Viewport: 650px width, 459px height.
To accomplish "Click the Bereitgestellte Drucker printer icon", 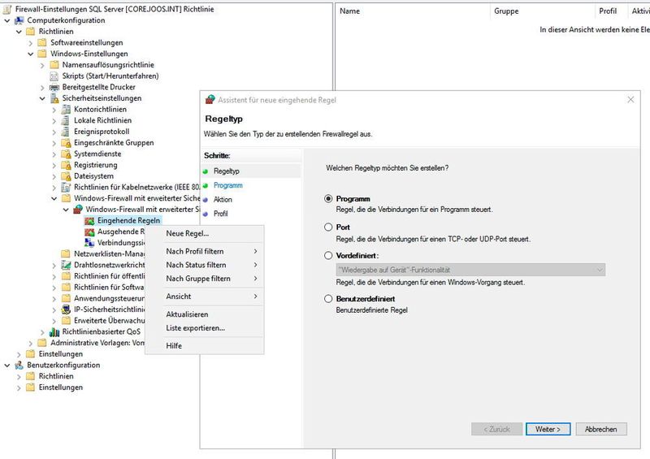I will [x=54, y=88].
